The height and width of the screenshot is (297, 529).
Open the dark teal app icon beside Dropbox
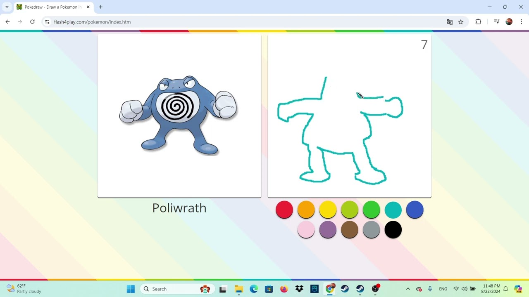(315, 289)
